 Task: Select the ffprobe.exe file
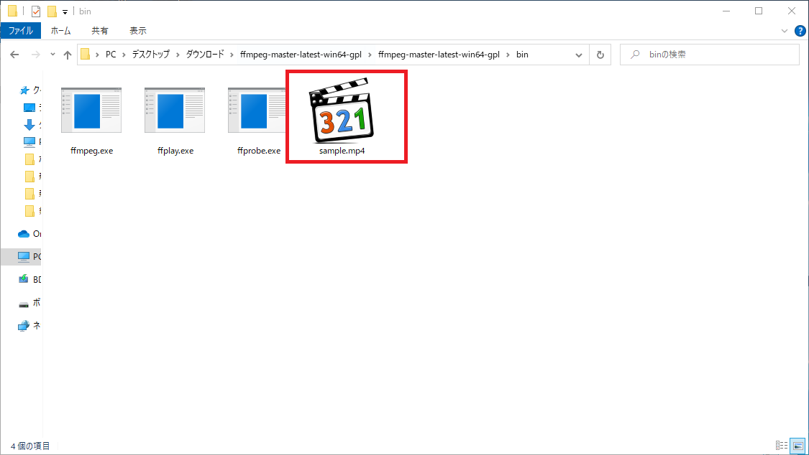(x=257, y=121)
